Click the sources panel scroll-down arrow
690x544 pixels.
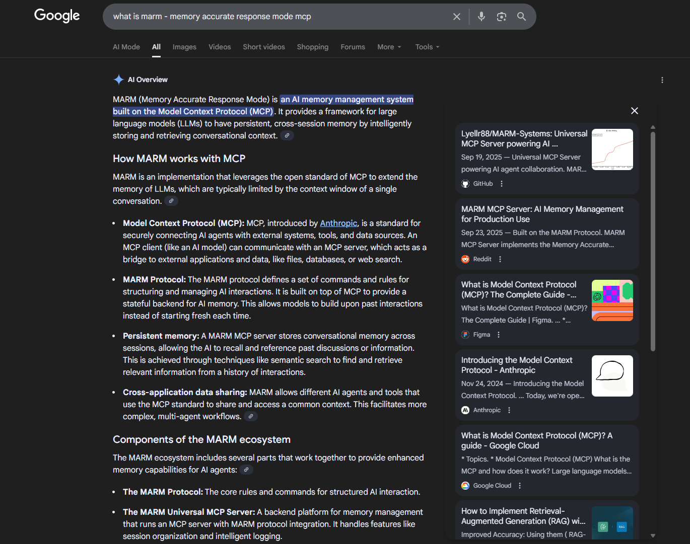coord(653,536)
